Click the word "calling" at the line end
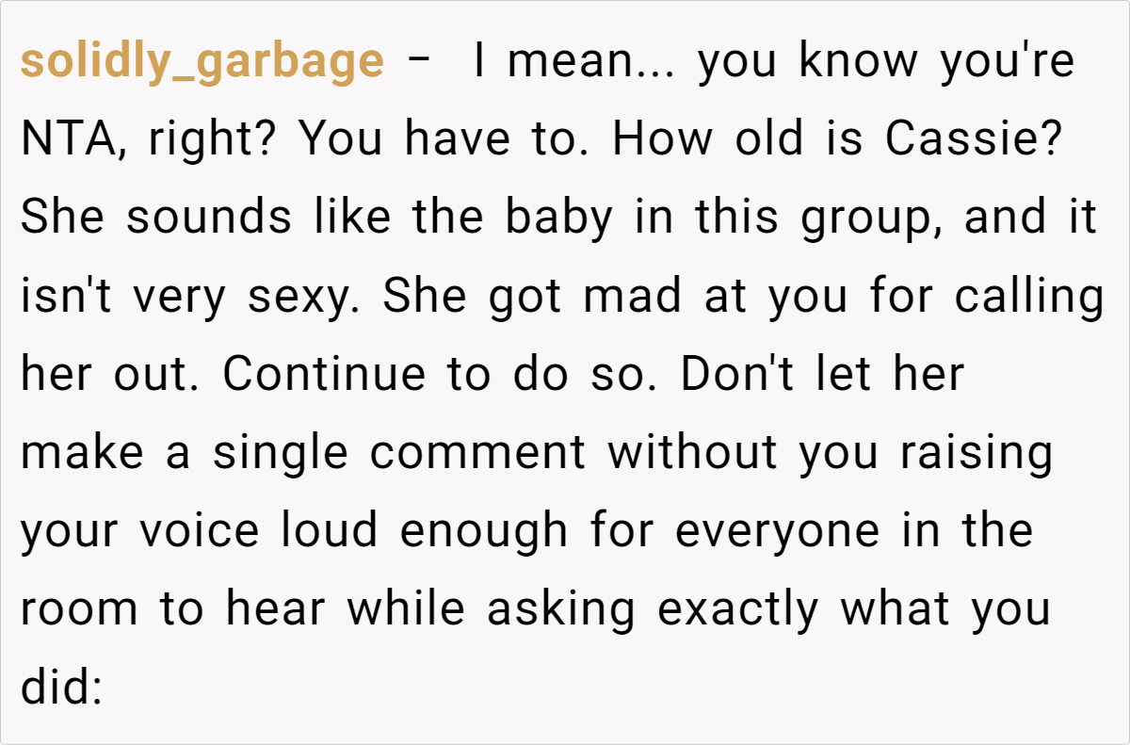The width and height of the screenshot is (1130, 745). [x=1028, y=298]
